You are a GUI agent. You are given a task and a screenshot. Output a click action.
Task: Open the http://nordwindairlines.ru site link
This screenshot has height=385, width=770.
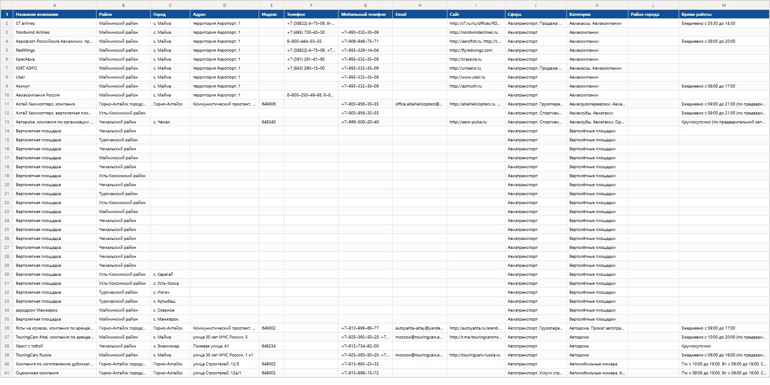coord(473,32)
